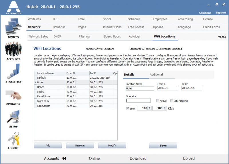
Task: Select the Spa Center location row
Action: click(x=76, y=106)
